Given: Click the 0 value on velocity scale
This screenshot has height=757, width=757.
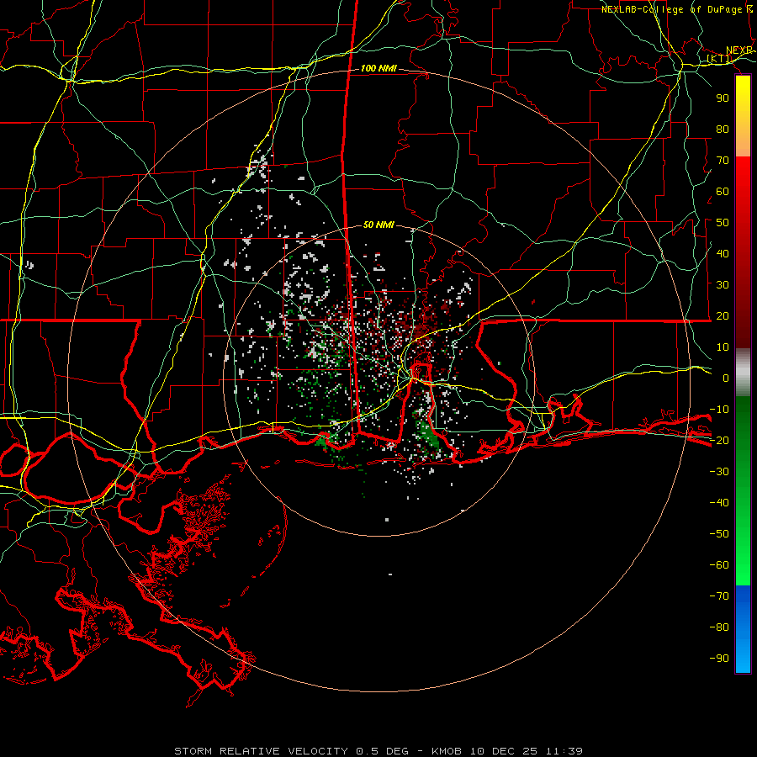Looking at the screenshot, I should pyautogui.click(x=726, y=378).
